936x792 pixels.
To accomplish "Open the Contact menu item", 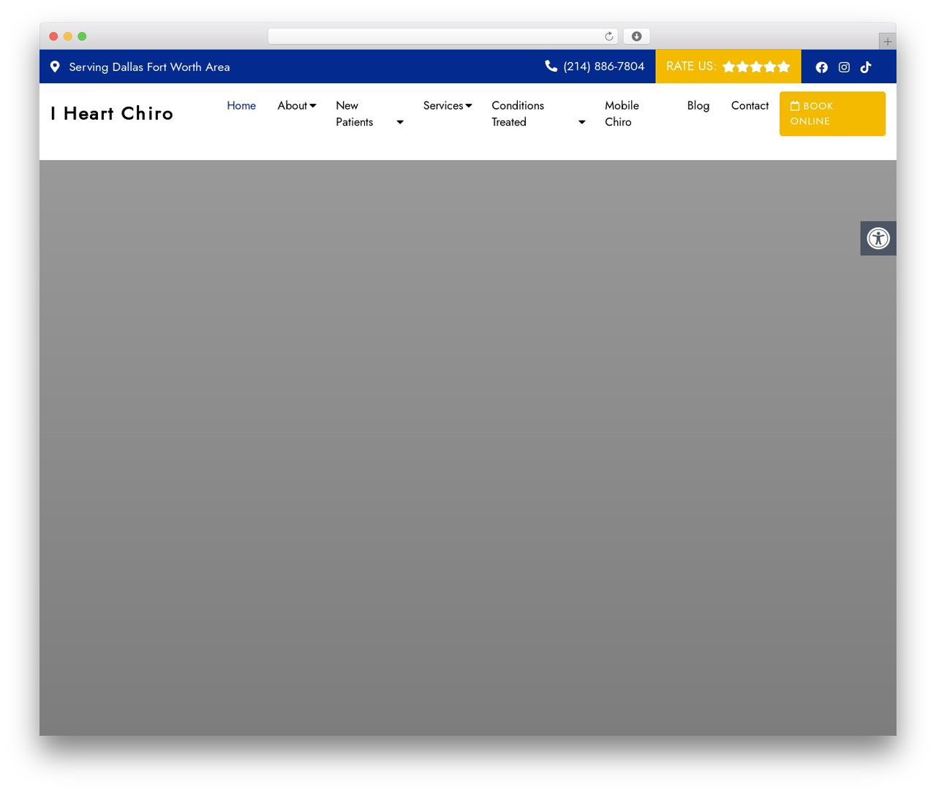I will coord(750,105).
